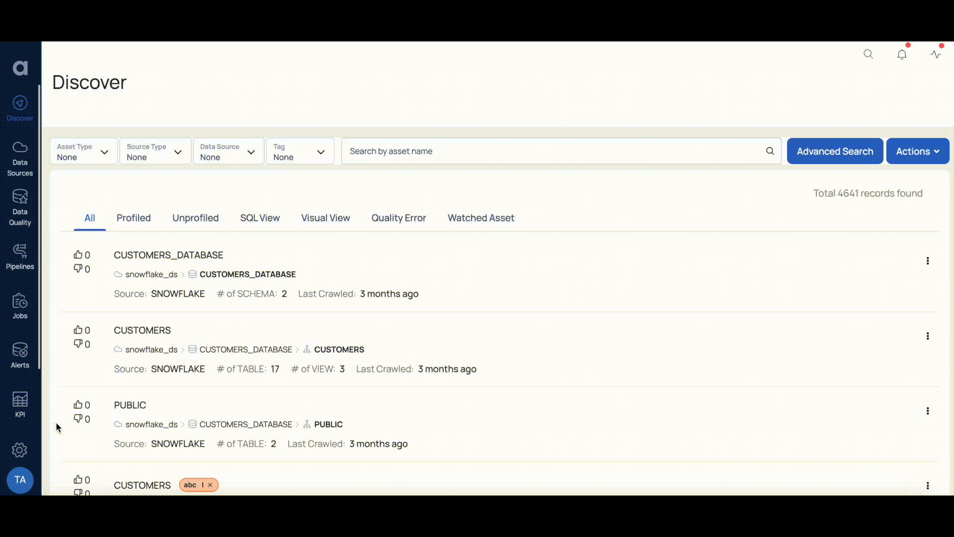Image resolution: width=954 pixels, height=537 pixels.
Task: Open the abc-tagged CUSTOMERS asset title
Action: pos(142,485)
